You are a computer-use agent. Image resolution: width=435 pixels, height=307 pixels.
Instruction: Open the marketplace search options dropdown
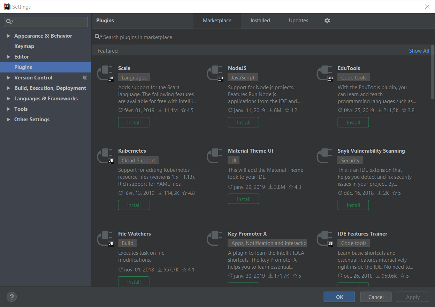point(99,37)
